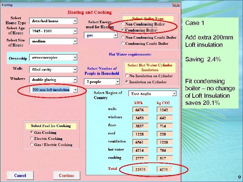
Task: Click the floor kWh value 3837
Action: point(140,126)
